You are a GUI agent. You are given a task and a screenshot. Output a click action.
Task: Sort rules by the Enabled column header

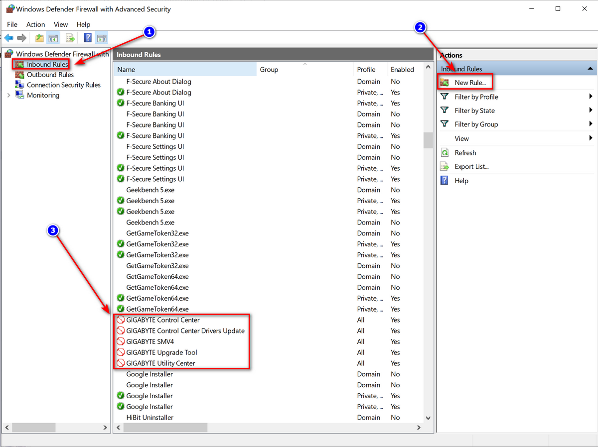(405, 70)
